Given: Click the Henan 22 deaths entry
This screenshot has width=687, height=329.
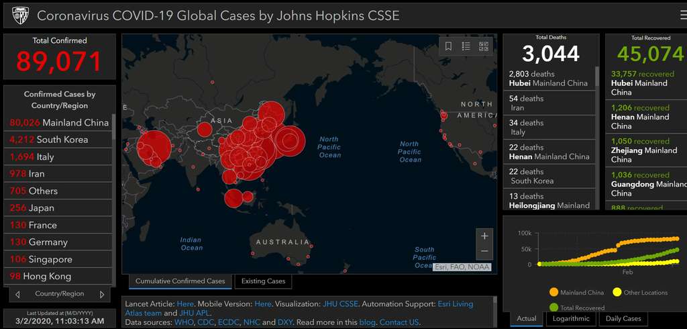Looking at the screenshot, I should [549, 152].
